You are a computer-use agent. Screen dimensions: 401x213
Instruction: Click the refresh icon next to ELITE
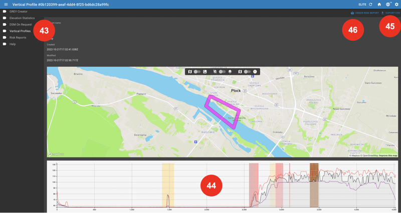pos(371,4)
